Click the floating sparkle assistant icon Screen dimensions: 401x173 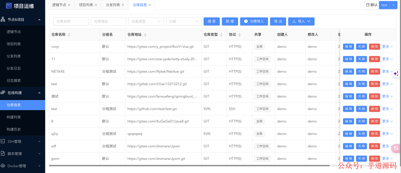point(396,74)
